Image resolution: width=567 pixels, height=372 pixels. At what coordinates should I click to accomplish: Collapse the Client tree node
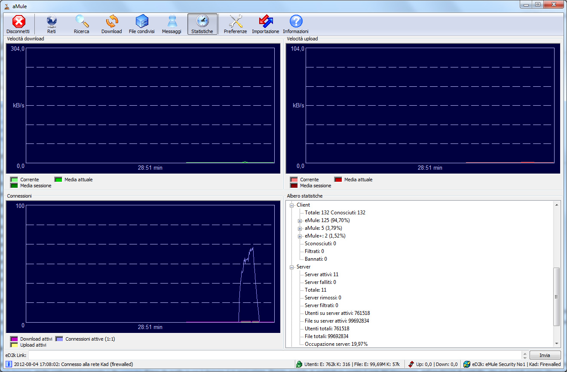point(292,205)
